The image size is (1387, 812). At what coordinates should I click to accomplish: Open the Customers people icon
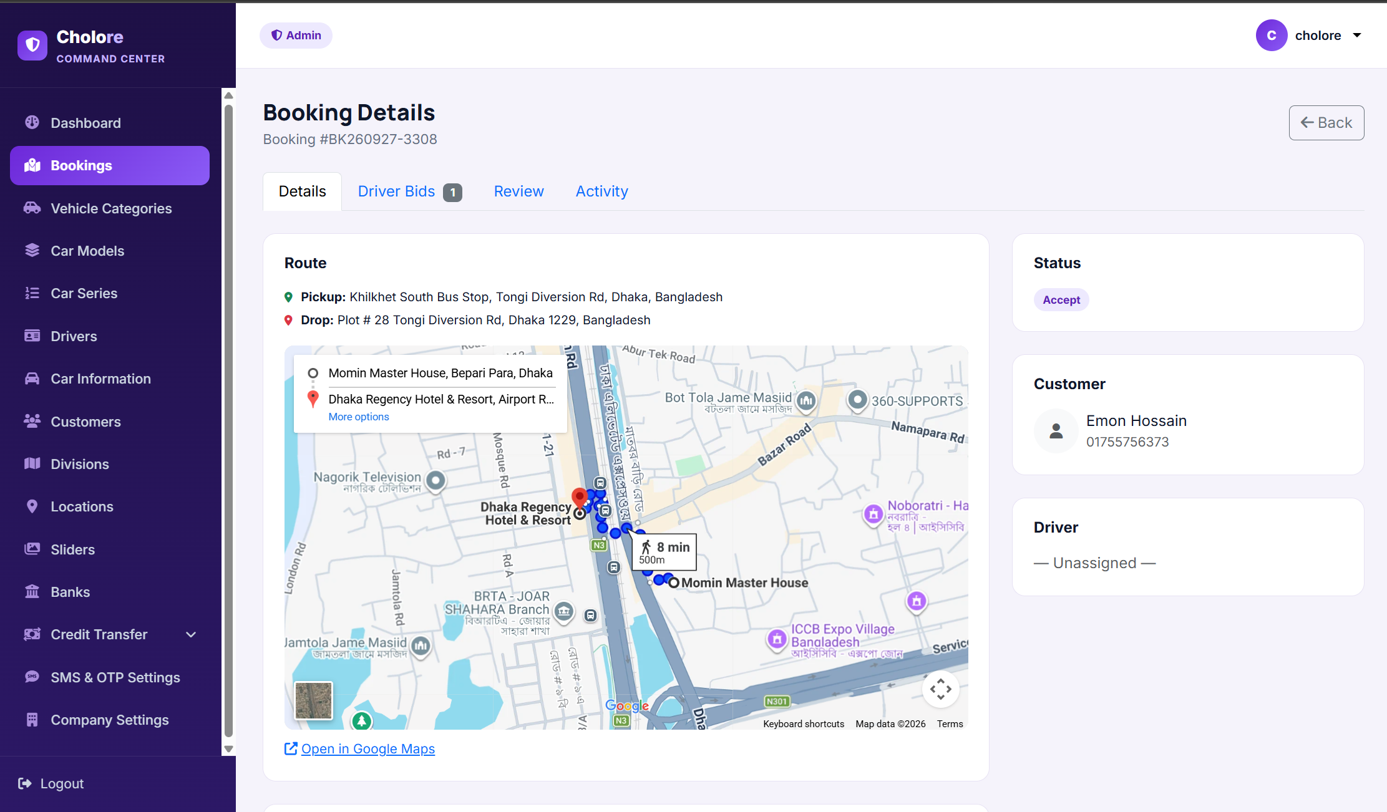click(x=32, y=421)
